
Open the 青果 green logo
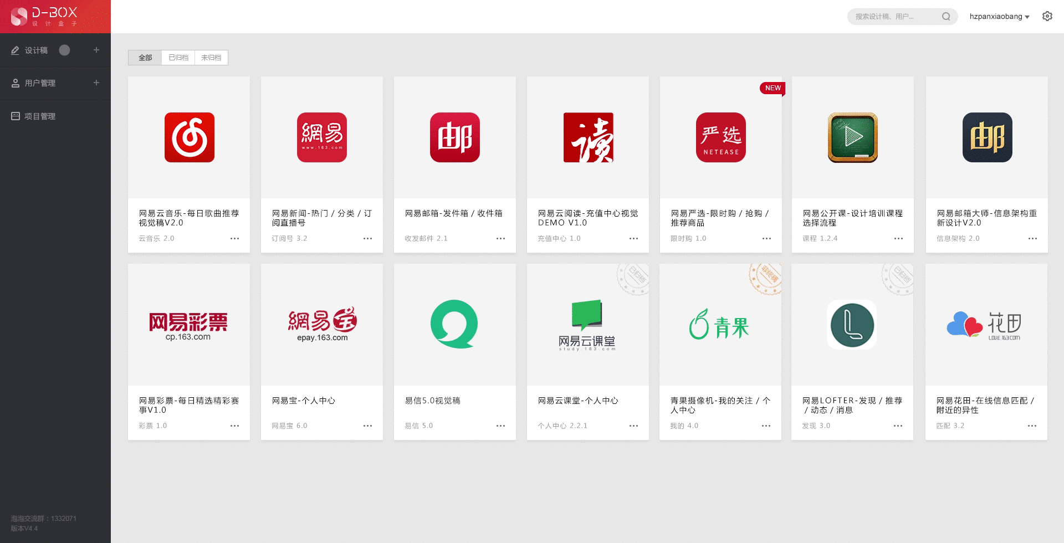click(x=719, y=325)
